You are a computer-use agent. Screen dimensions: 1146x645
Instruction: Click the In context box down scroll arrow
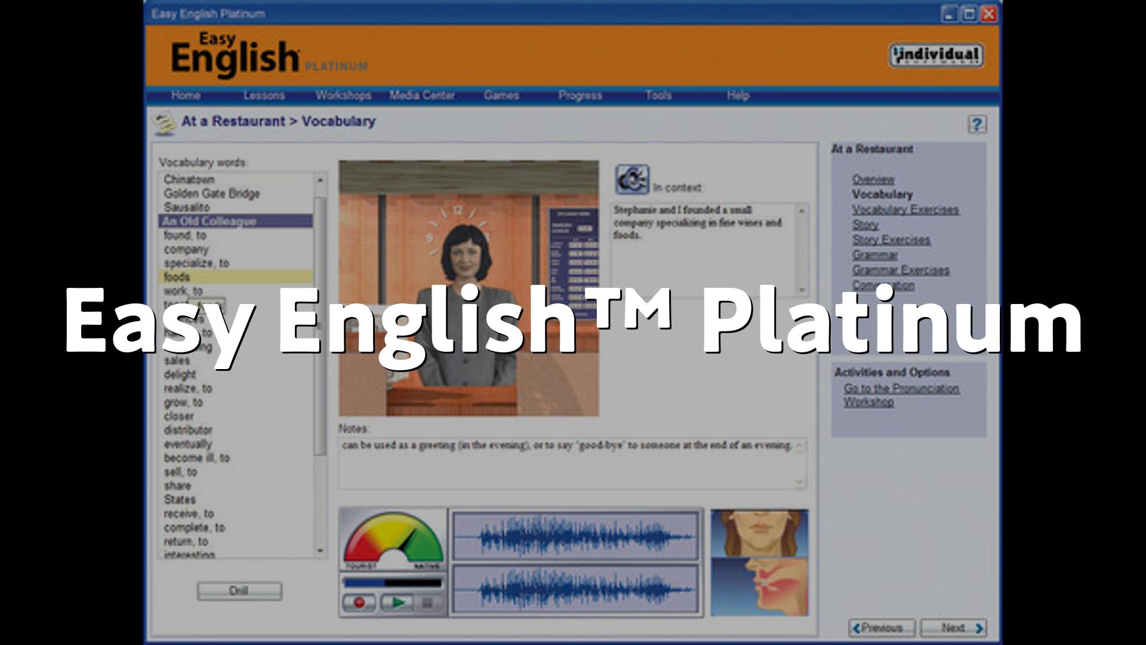coord(802,290)
